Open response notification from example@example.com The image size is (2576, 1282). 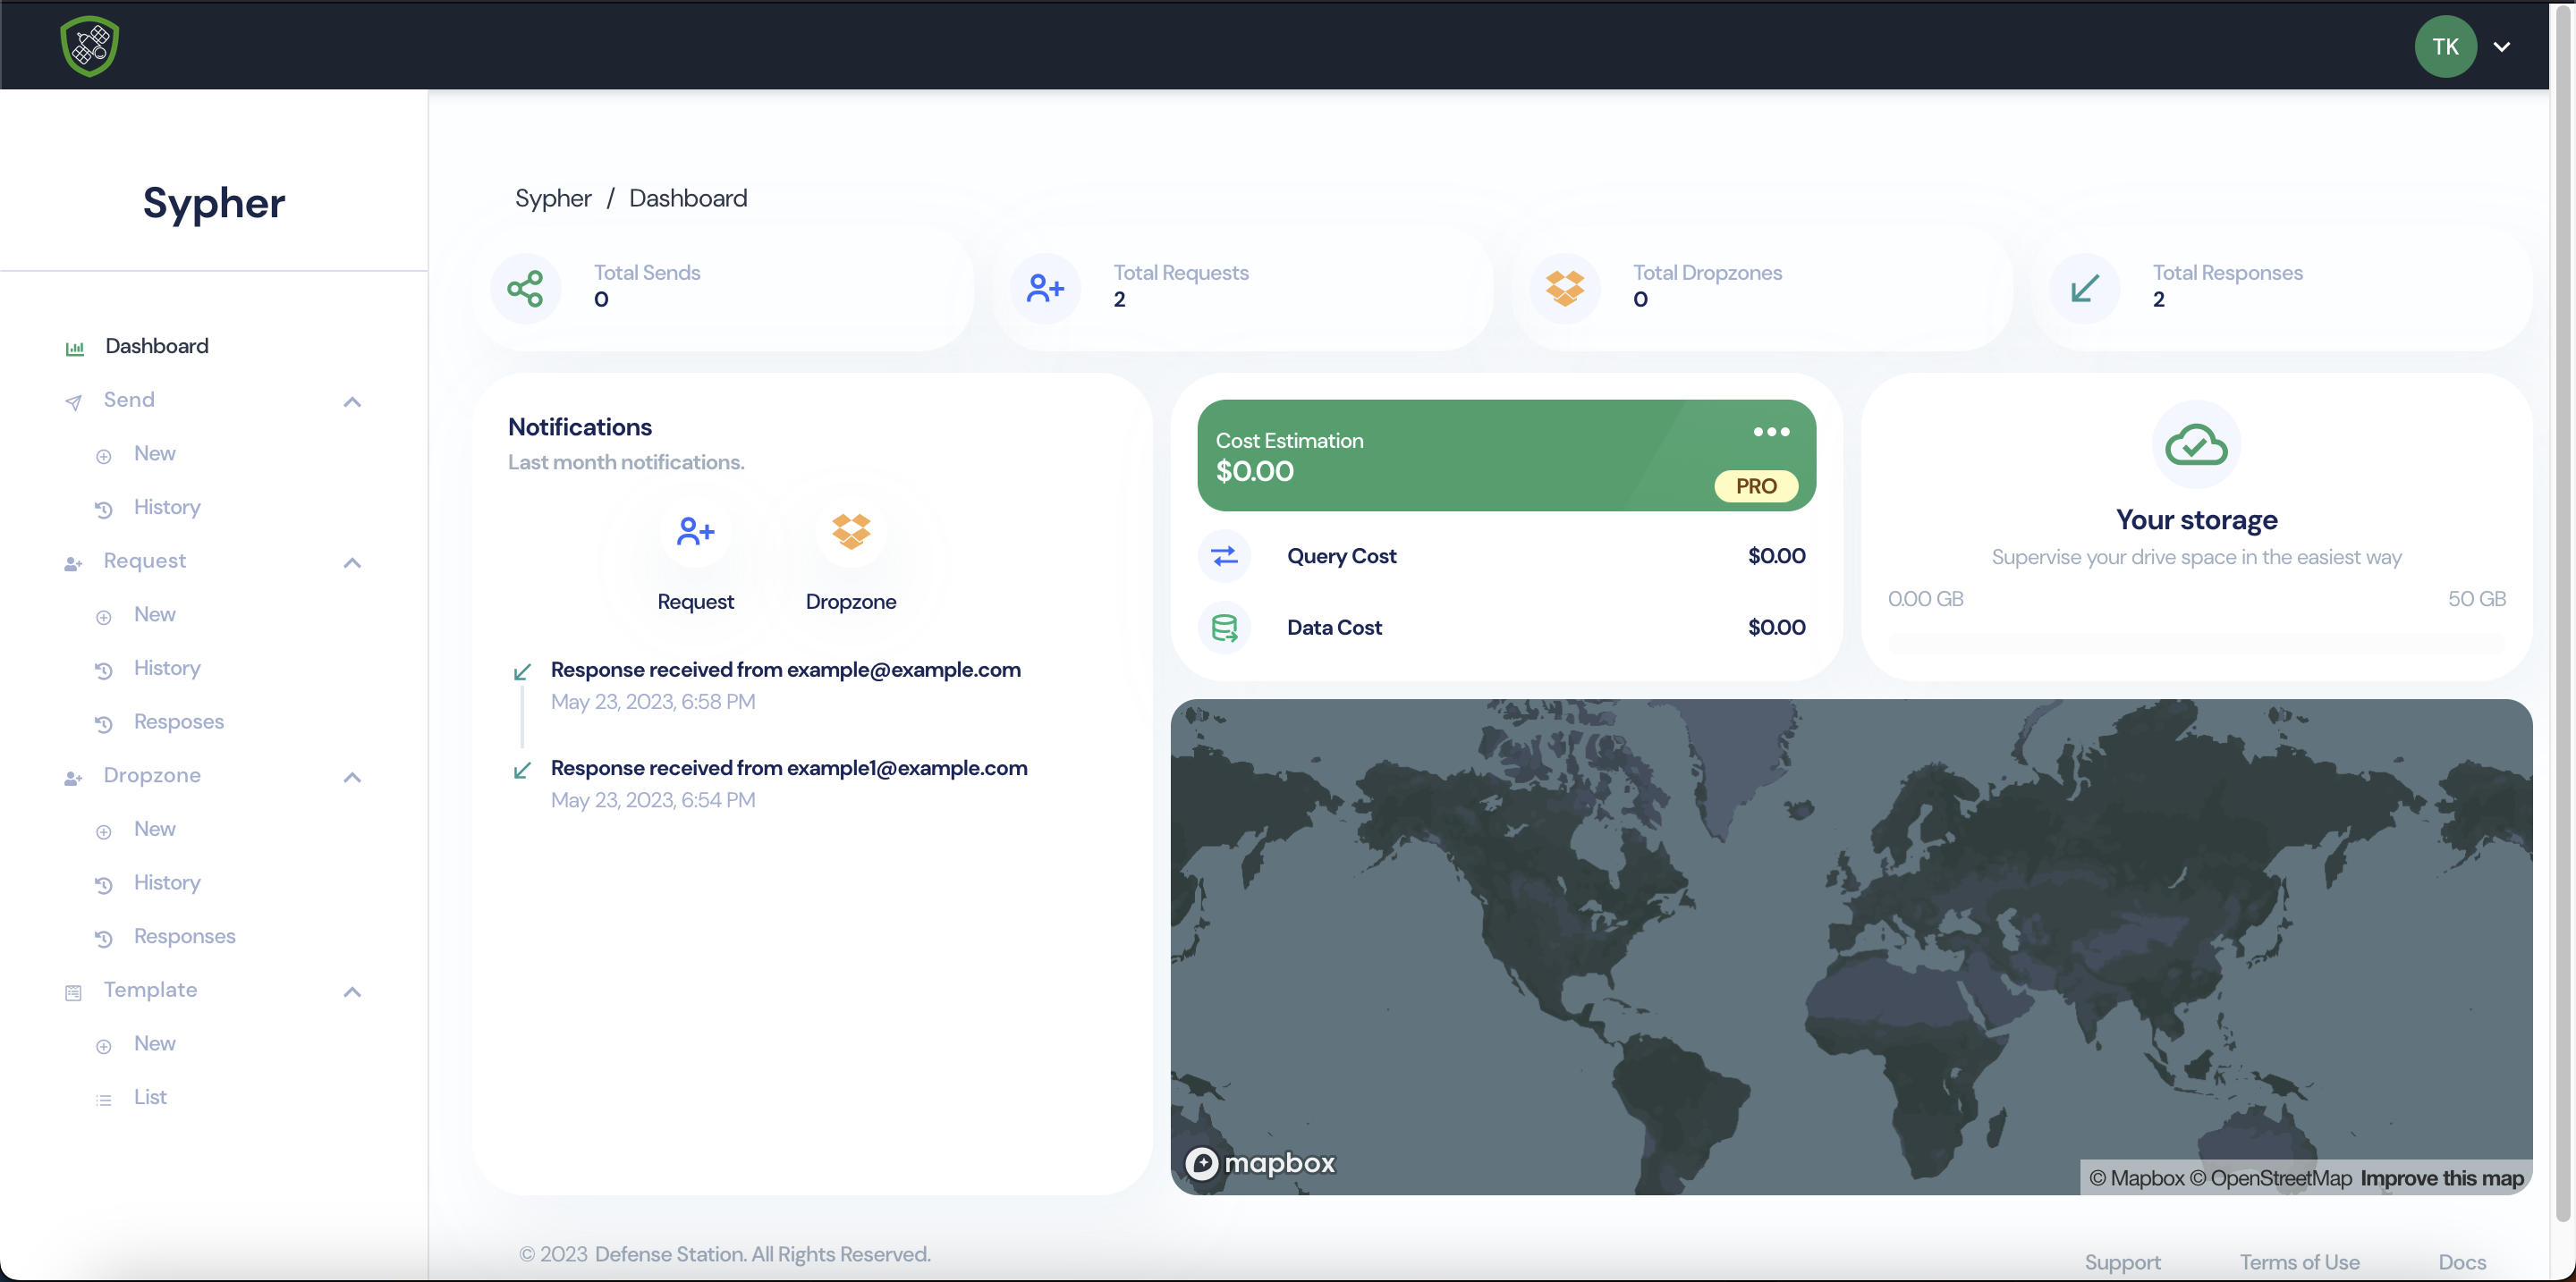[x=786, y=671]
